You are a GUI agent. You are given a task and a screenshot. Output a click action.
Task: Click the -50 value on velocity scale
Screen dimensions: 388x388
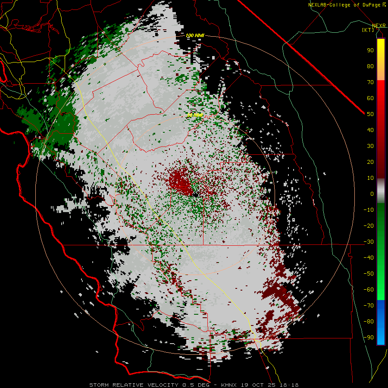point(369,274)
